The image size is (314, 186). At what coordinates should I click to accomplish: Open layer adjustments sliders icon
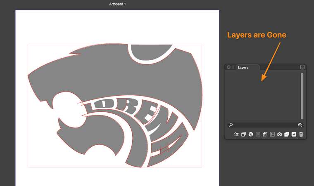[236, 134]
